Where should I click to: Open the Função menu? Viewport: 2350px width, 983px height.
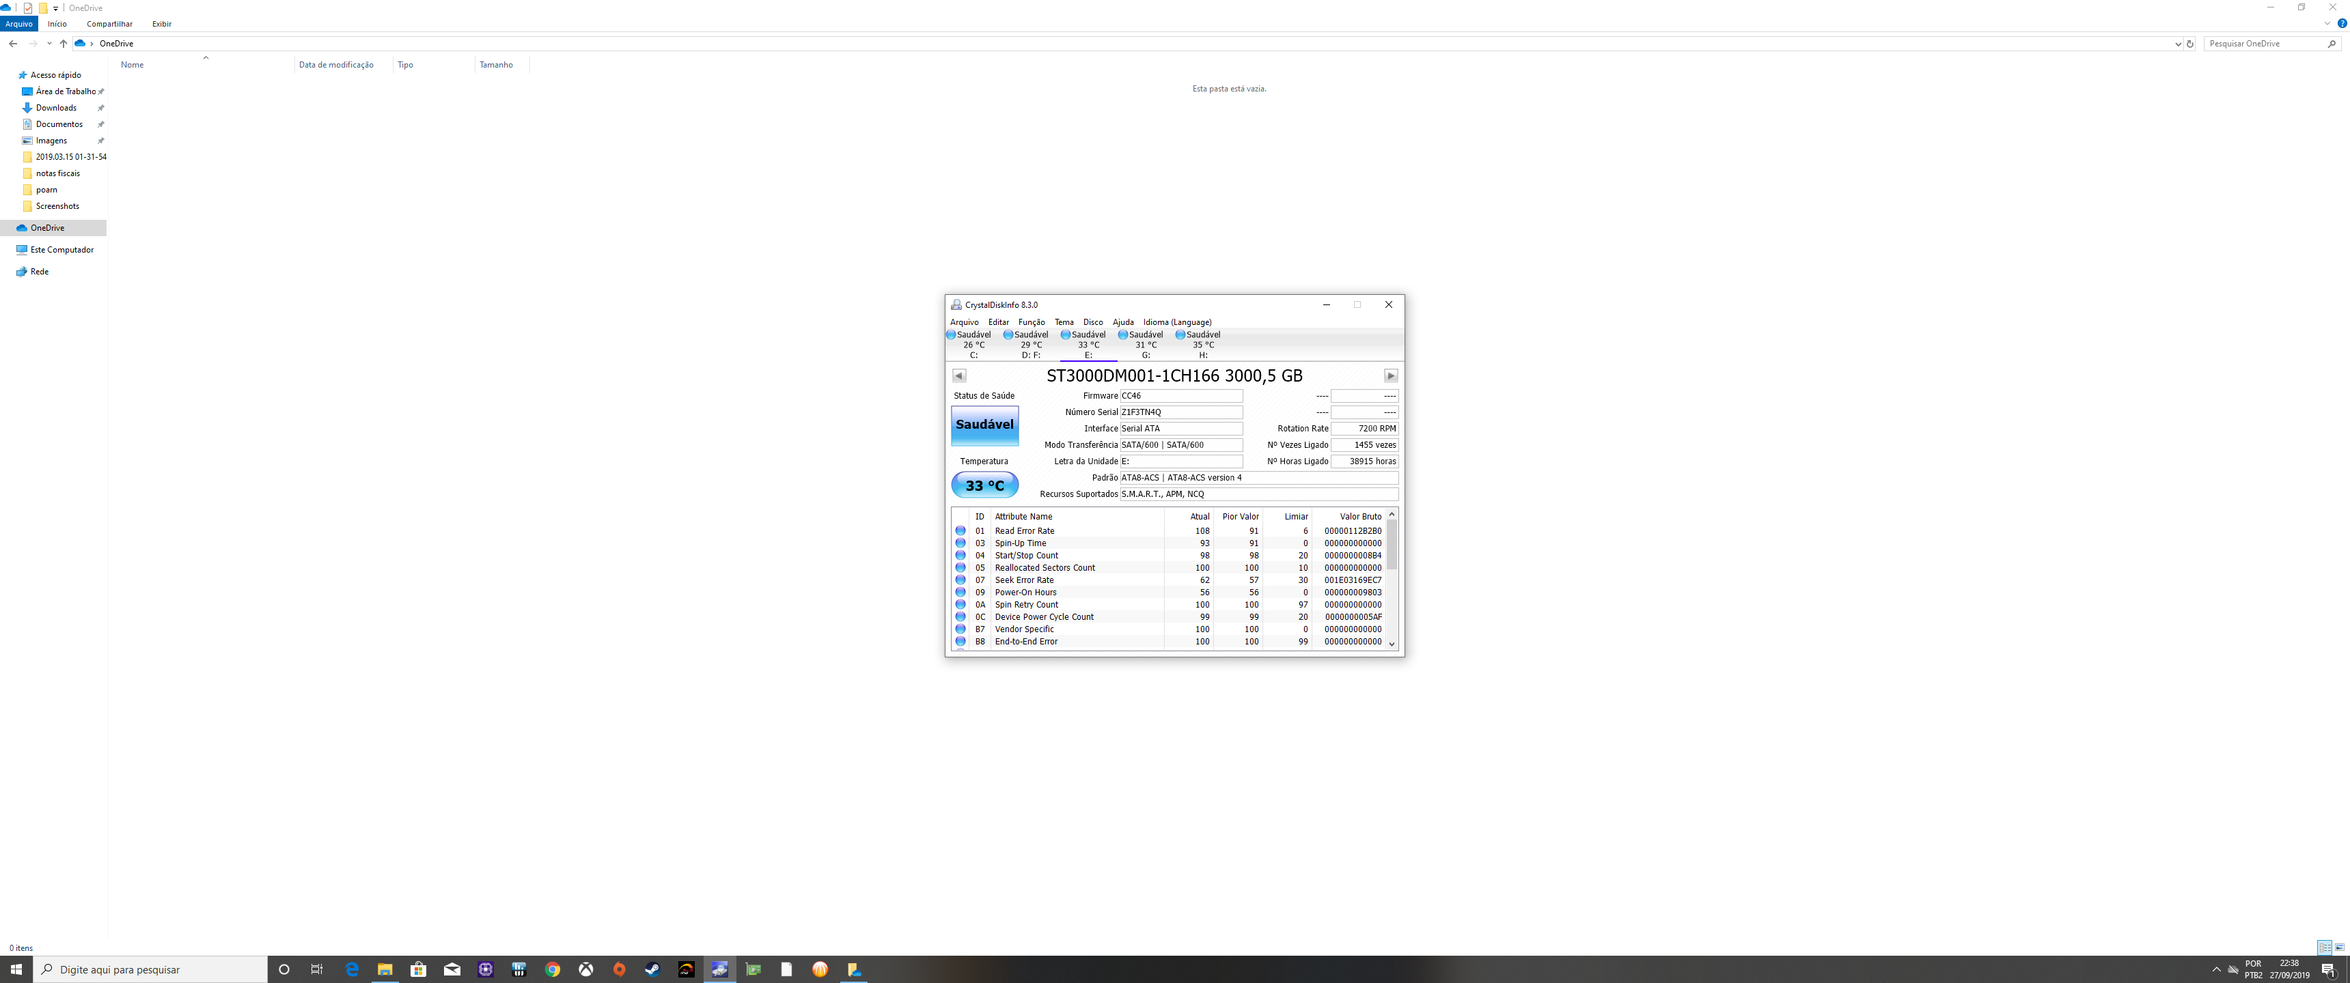[1031, 322]
